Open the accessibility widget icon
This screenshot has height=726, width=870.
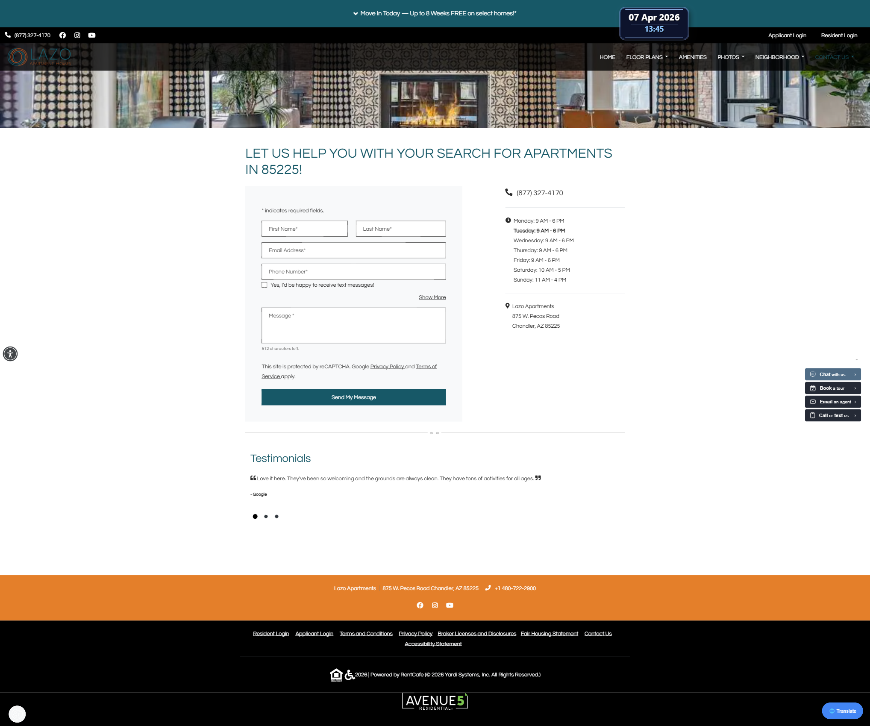coord(10,354)
